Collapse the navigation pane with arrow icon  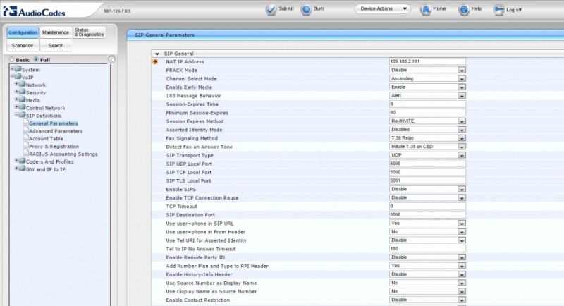coord(111,60)
